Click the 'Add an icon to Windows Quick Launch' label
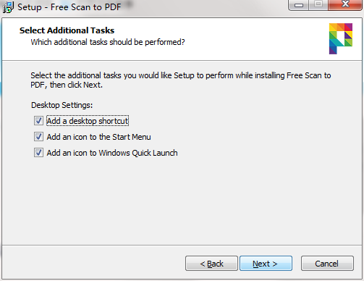 [x=112, y=153]
